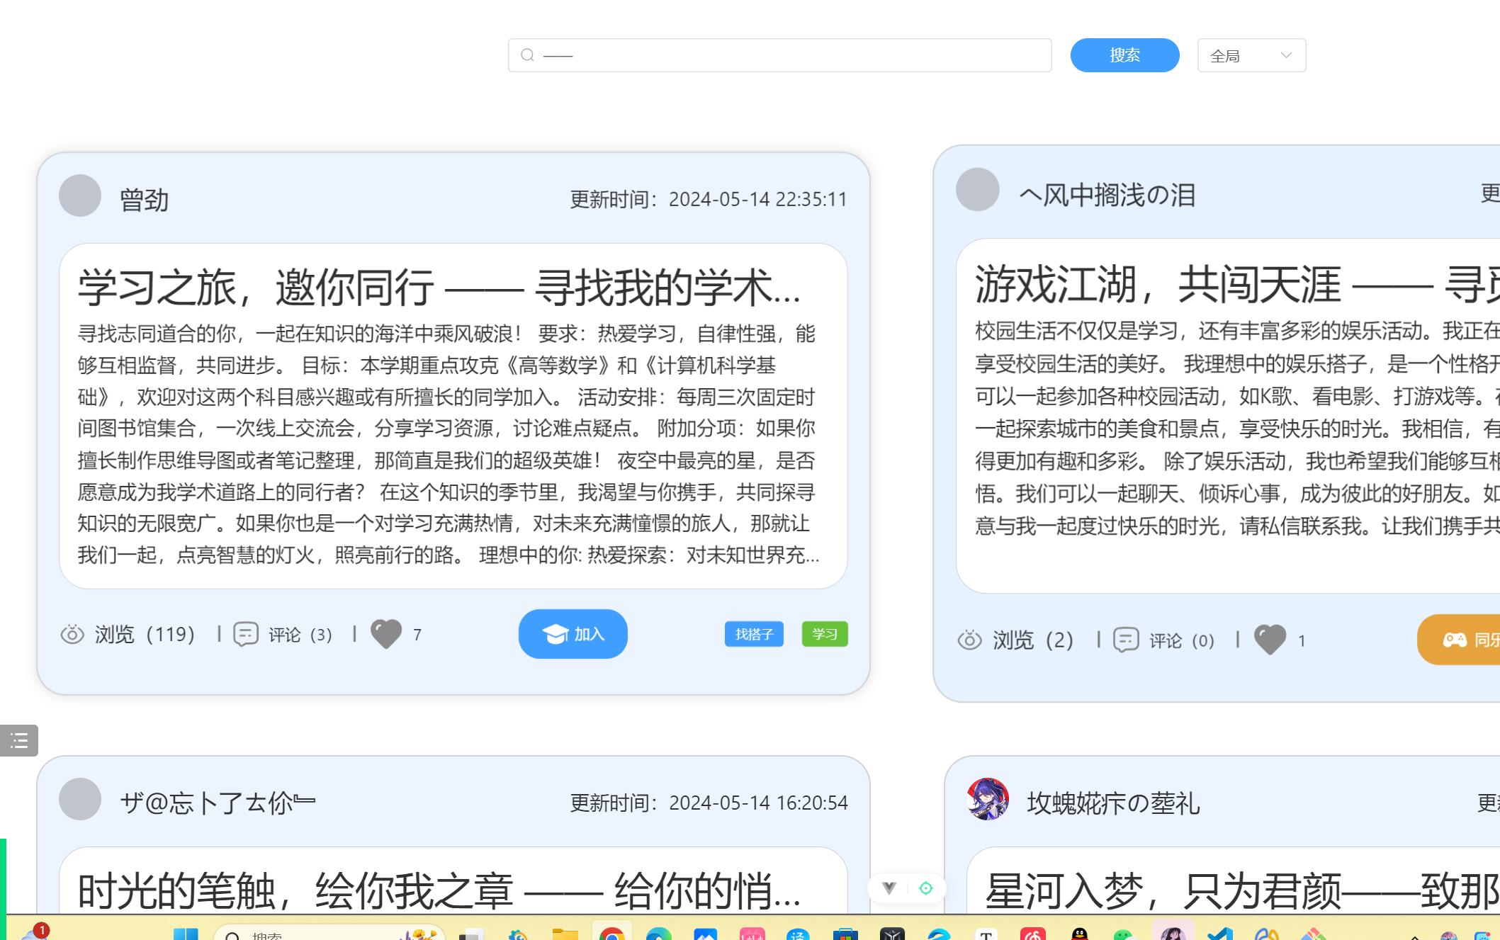Open the floating list menu icon

click(19, 741)
